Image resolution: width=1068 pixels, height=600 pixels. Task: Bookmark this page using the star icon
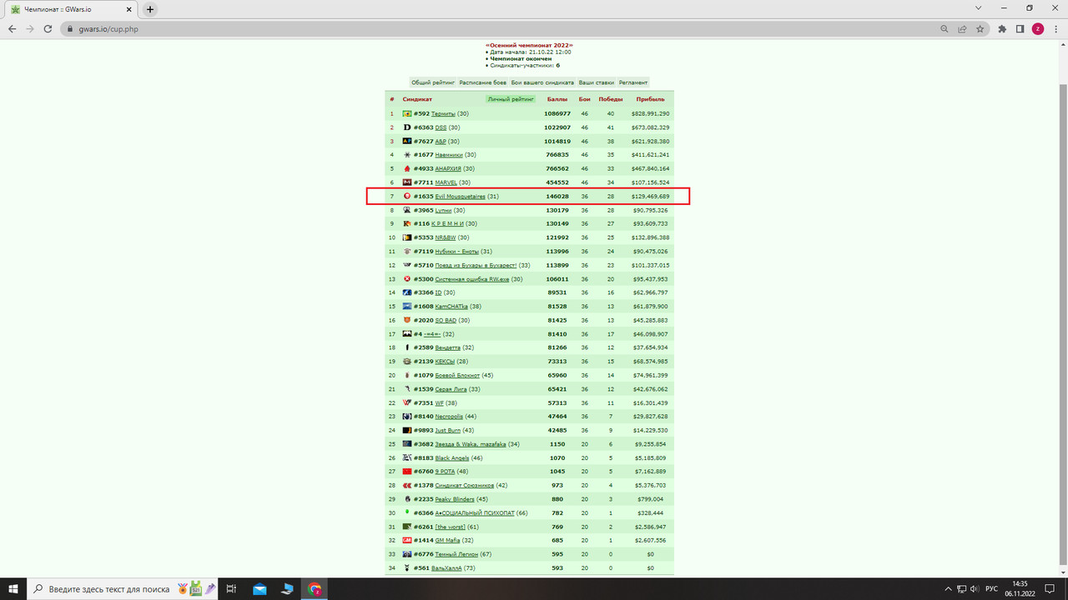pyautogui.click(x=980, y=28)
